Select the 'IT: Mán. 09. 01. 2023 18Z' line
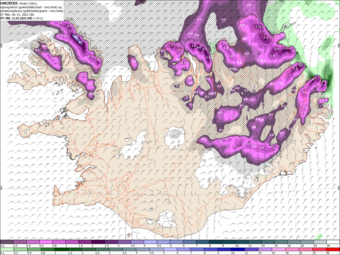Screen dimensions: 340x255 [17, 14]
